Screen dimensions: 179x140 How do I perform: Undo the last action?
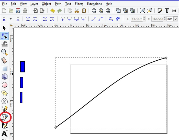[53, 11]
